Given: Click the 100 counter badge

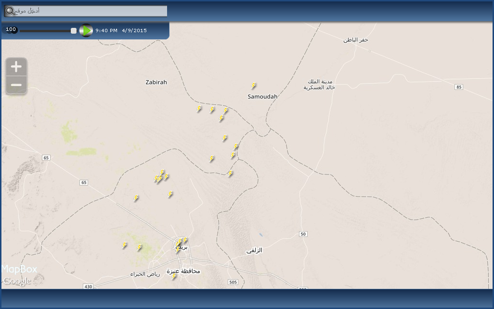Looking at the screenshot, I should click(x=11, y=29).
